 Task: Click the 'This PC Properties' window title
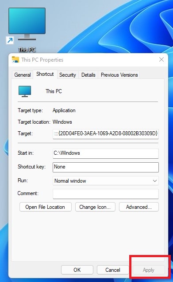(42, 60)
